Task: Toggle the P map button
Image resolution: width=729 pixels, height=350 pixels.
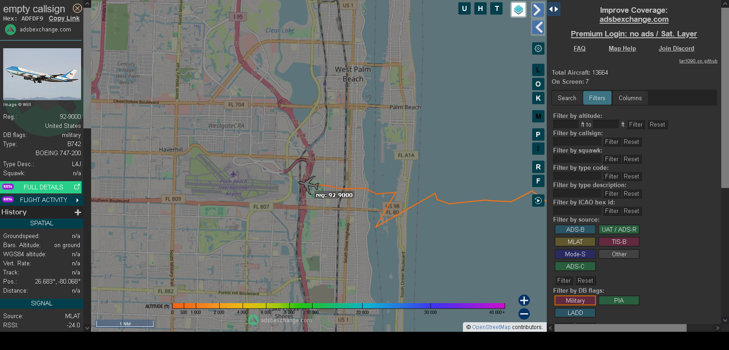Action: (x=538, y=135)
